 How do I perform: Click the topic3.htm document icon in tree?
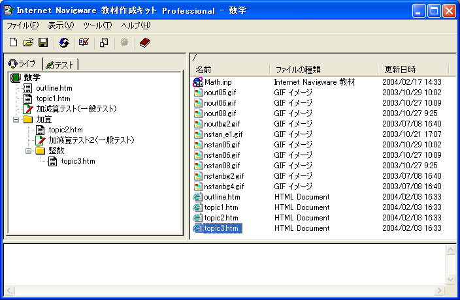[52, 161]
